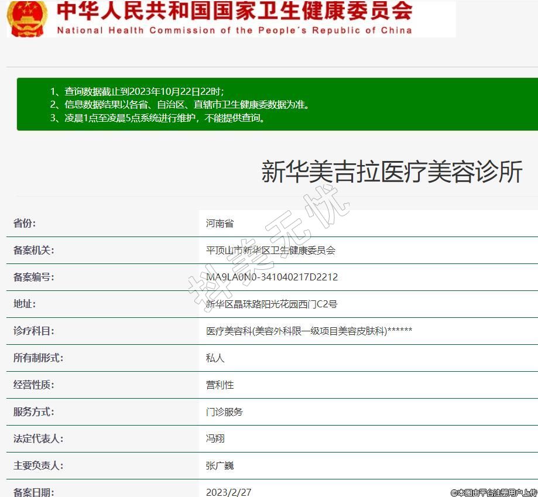Viewport: 538px width, 497px height.
Task: Click the clinic name heading 新华美吉拉医疗美容诊所
Action: tap(391, 172)
